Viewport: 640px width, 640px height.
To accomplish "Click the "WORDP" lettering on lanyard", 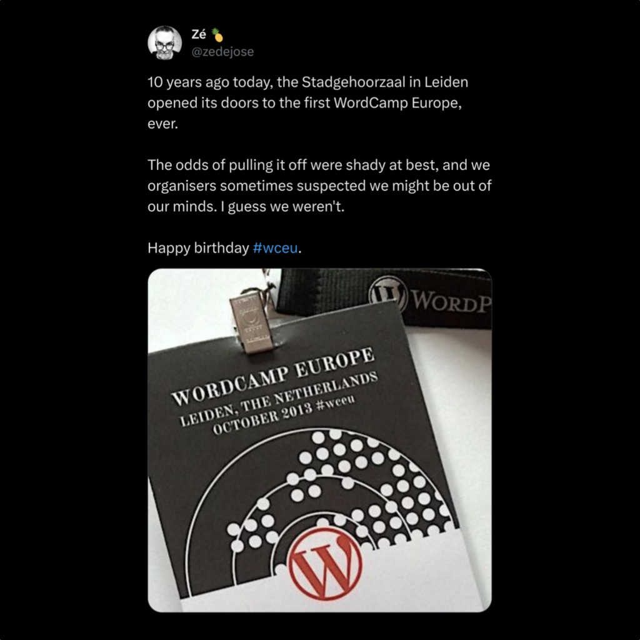I will pos(451,301).
